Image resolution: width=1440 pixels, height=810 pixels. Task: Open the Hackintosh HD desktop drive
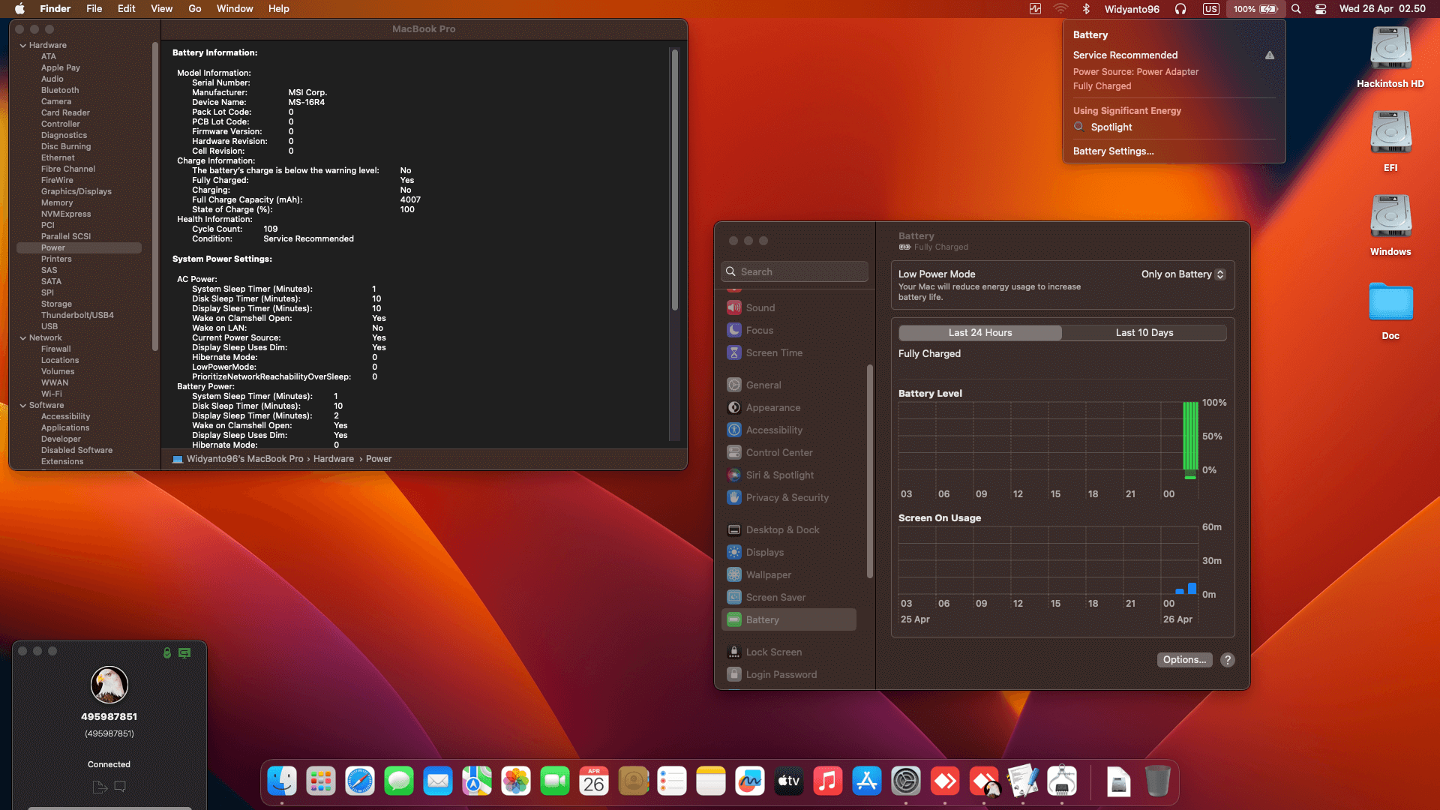click(x=1390, y=57)
